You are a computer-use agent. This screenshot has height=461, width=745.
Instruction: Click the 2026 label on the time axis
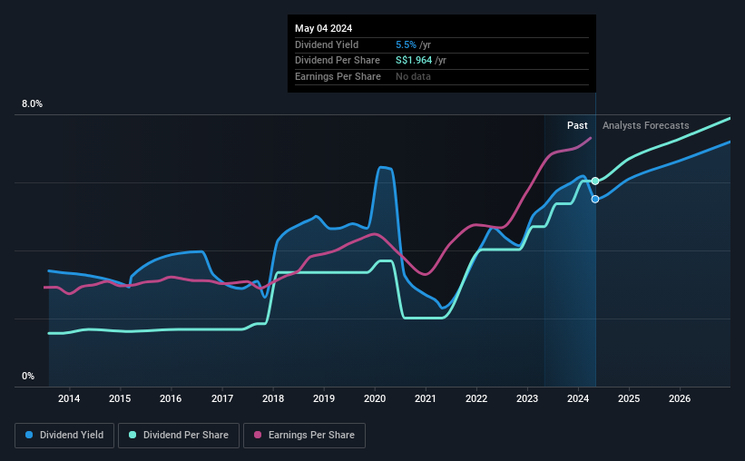(x=681, y=398)
